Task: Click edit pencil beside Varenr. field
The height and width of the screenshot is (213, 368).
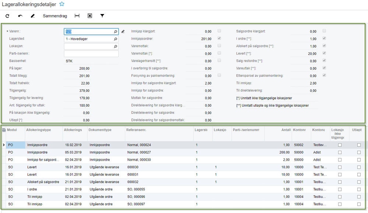Action: (123, 31)
